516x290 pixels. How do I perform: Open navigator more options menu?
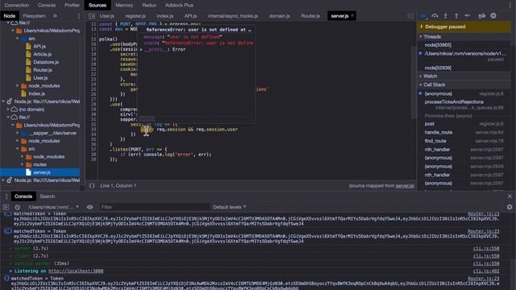coord(78,16)
